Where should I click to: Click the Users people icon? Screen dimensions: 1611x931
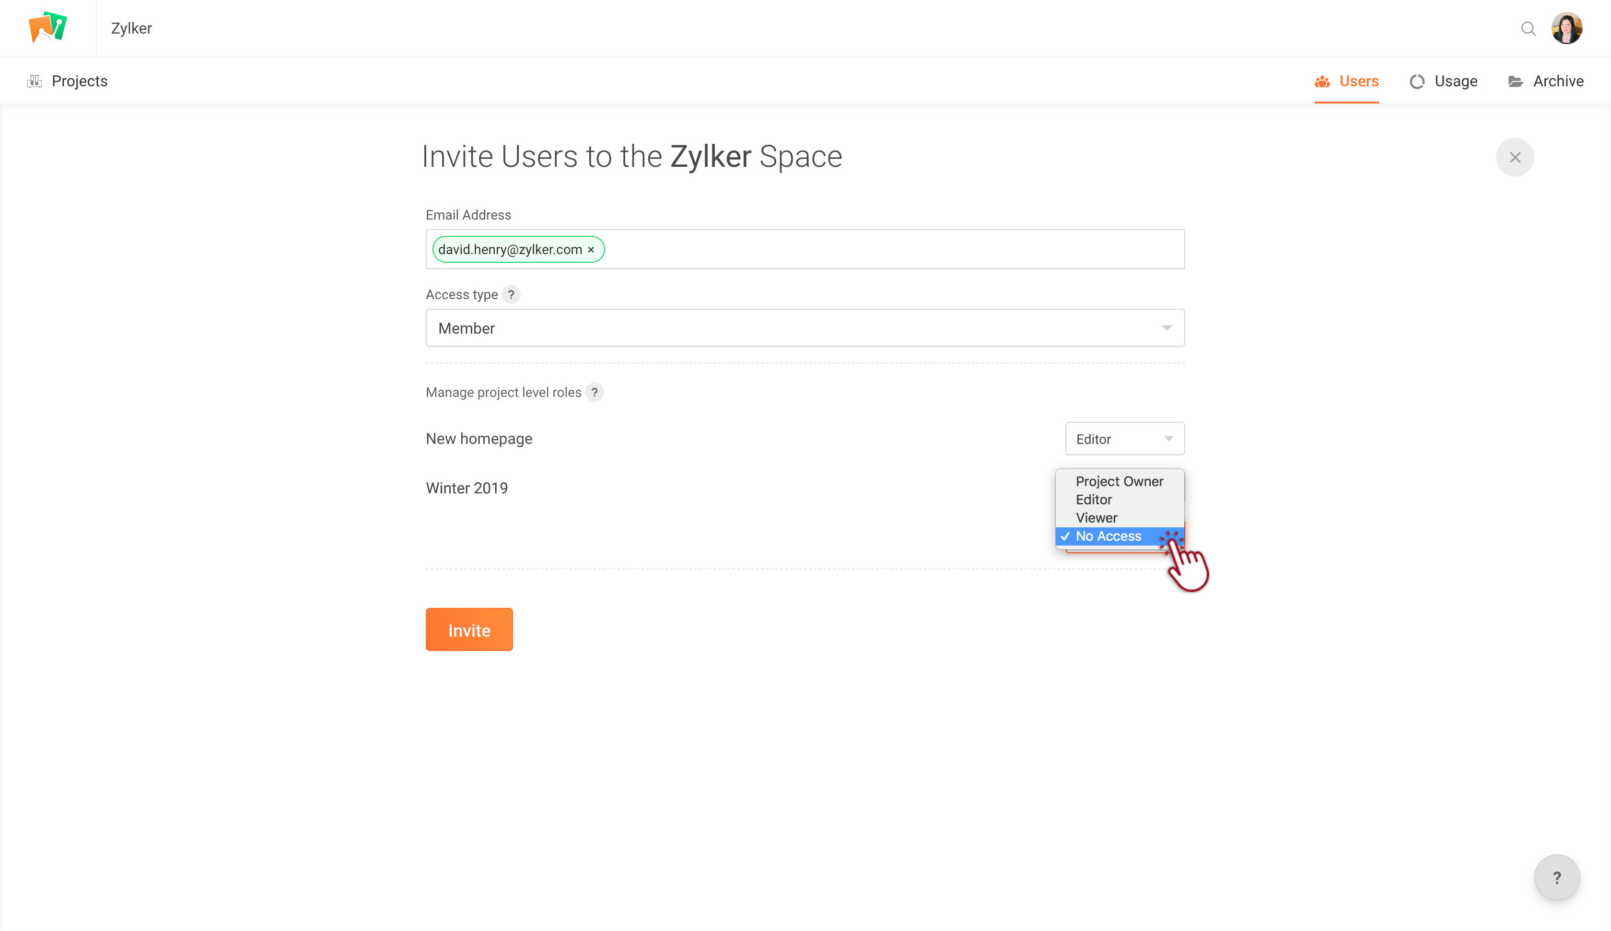tap(1322, 82)
